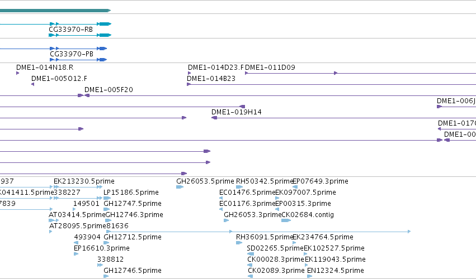
Task: Select the EP00315.3prime label
Action: pos(303,204)
